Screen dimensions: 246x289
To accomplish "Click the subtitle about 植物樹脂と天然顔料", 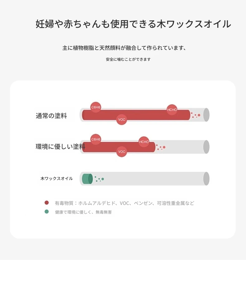I will pyautogui.click(x=124, y=48).
